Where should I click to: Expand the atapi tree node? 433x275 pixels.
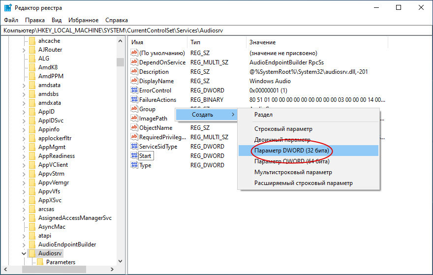point(24,236)
